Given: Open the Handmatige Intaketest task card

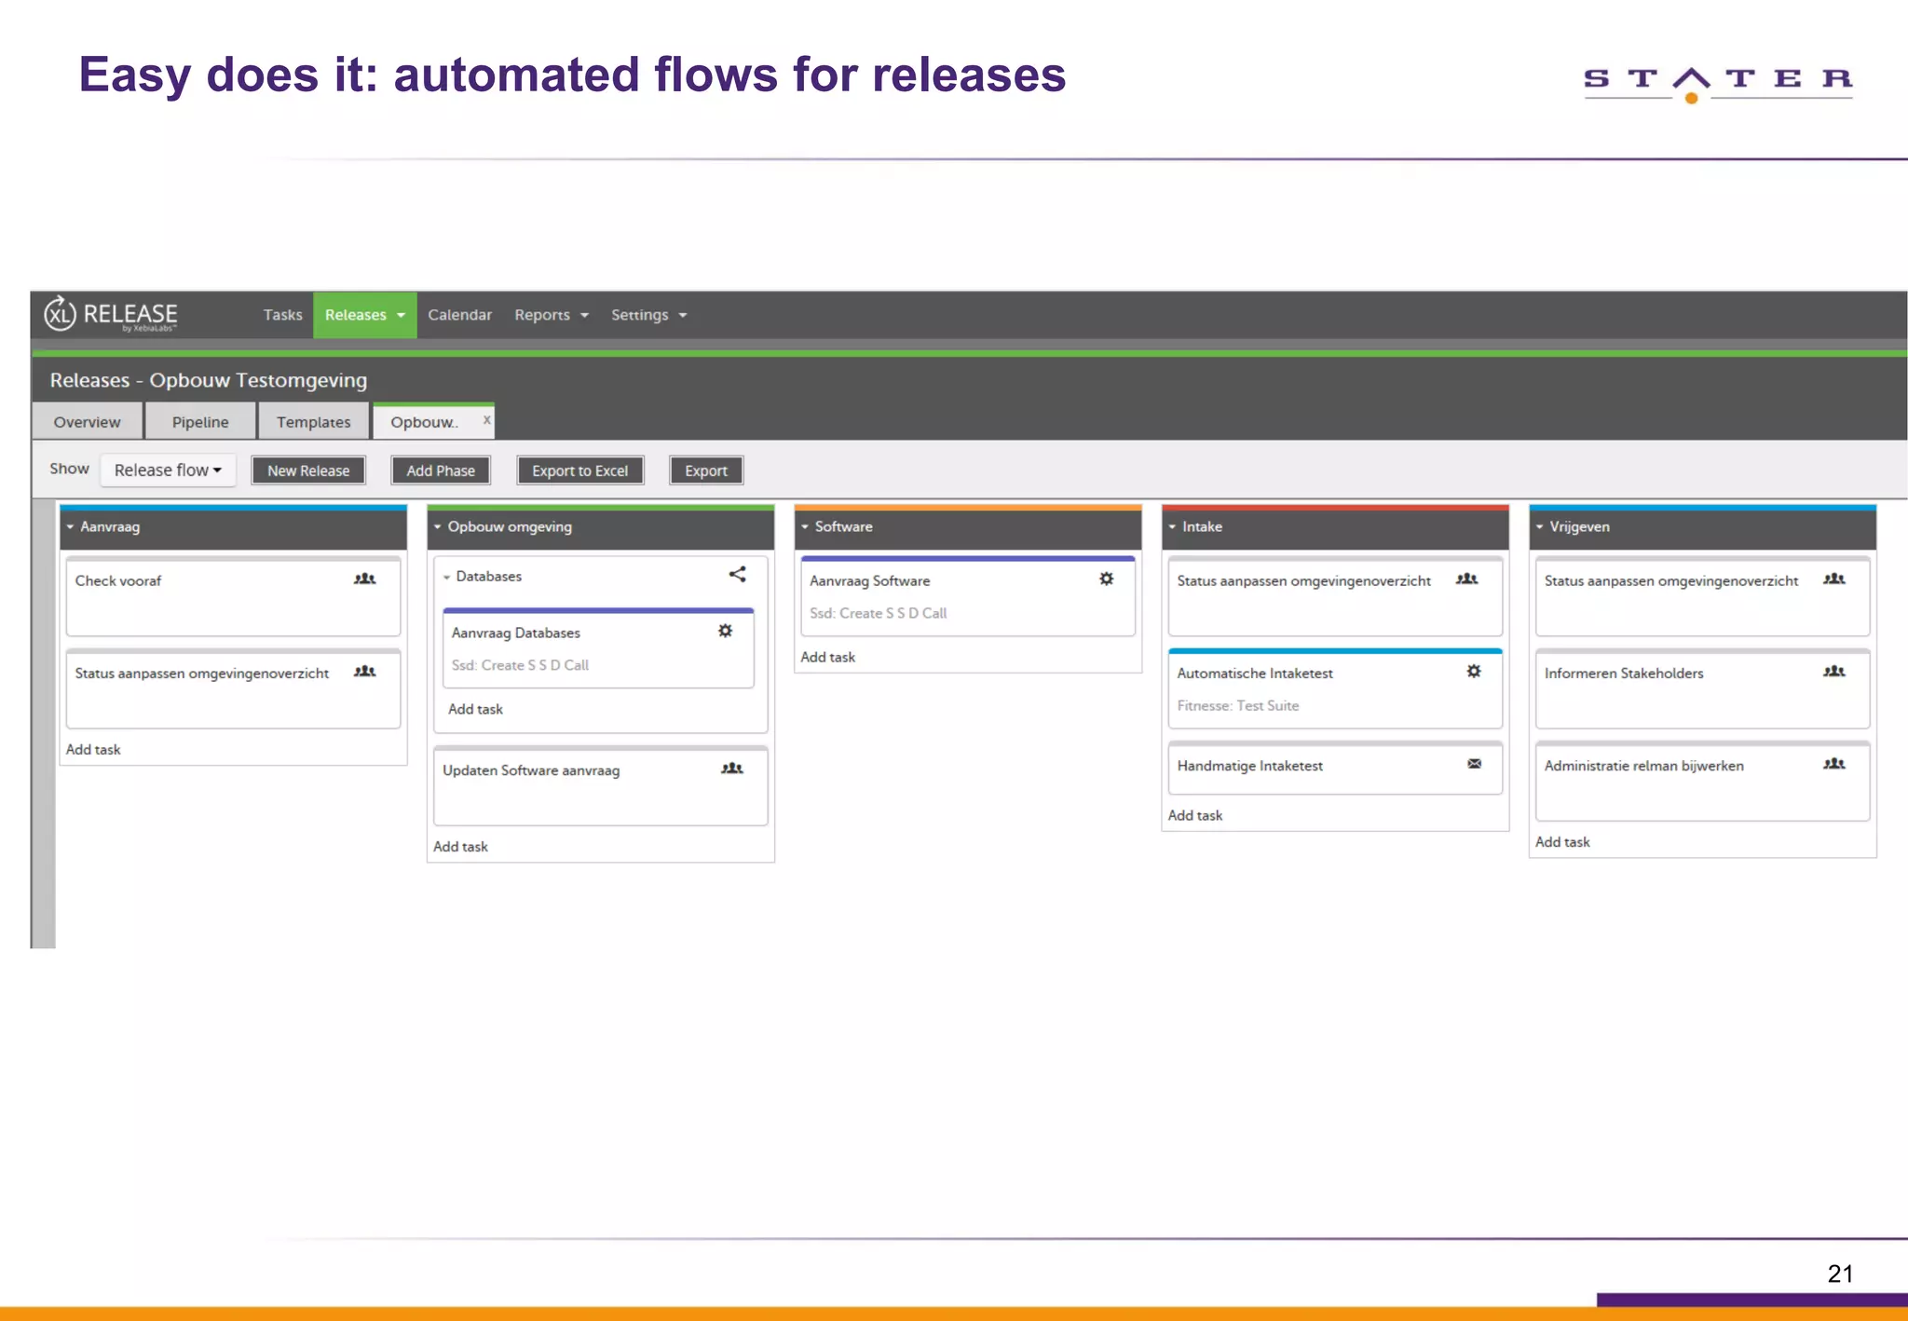Looking at the screenshot, I should coord(1335,768).
